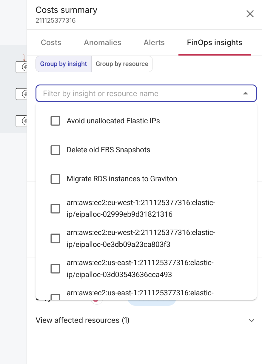Click the eu-west-2 elastic-ip ARN text
The width and height of the screenshot is (262, 364).
coord(141,238)
